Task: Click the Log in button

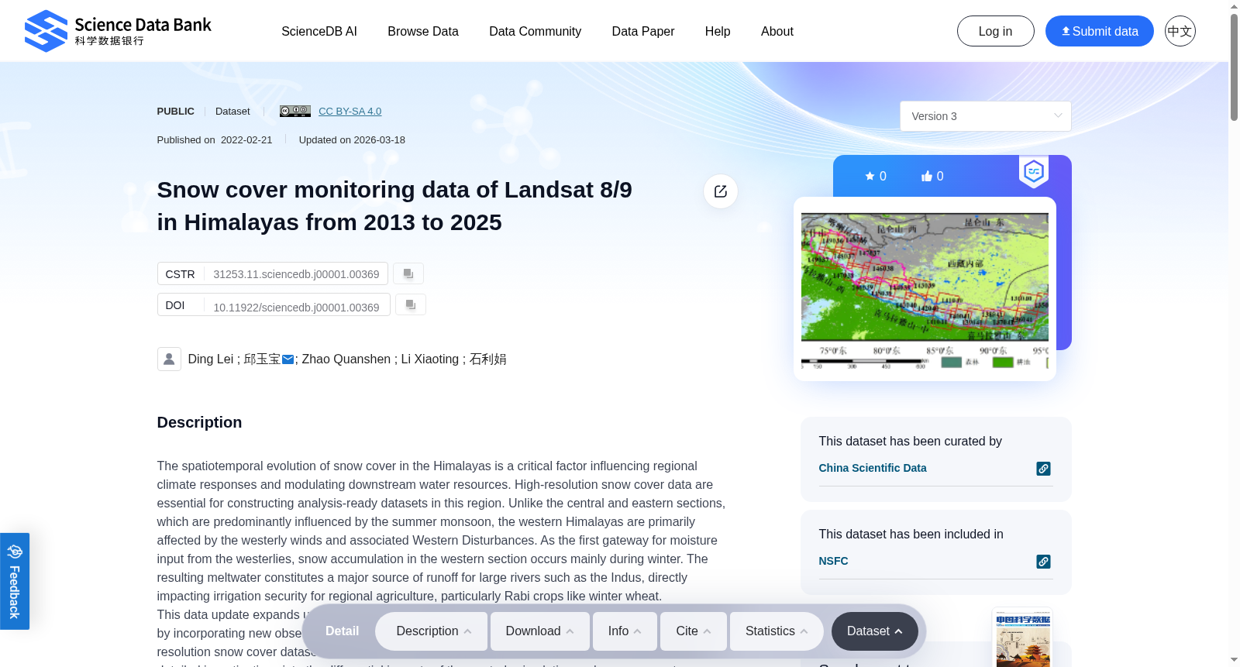Action: tap(996, 31)
